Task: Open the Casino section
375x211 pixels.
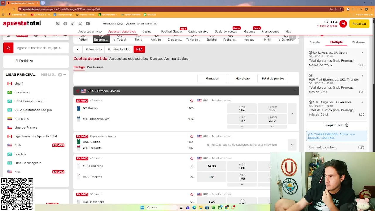Action: (147, 31)
